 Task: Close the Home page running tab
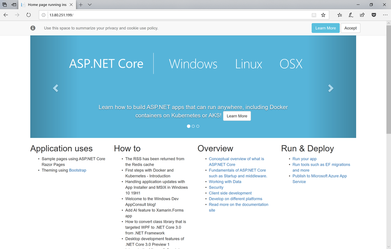coord(71,4)
